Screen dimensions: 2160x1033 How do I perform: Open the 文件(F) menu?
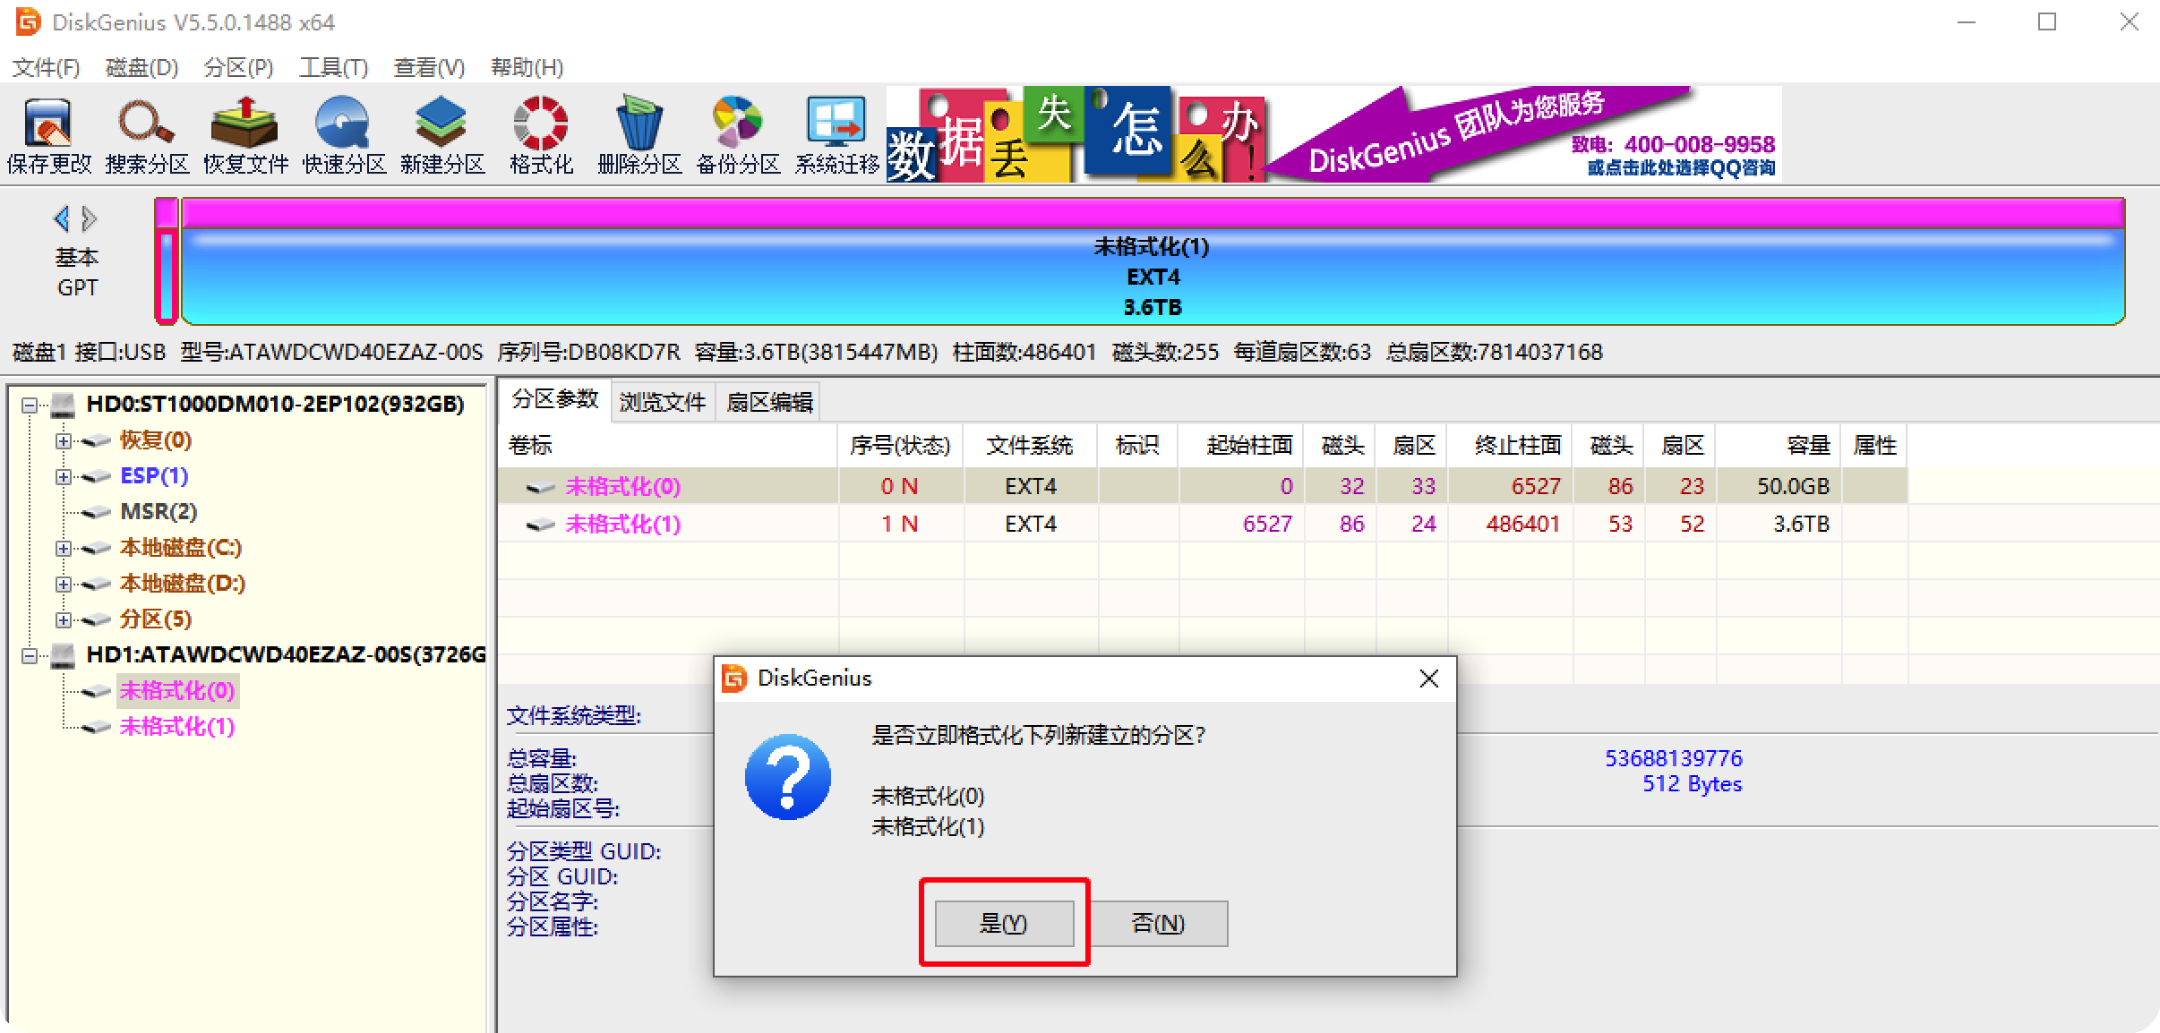46,67
